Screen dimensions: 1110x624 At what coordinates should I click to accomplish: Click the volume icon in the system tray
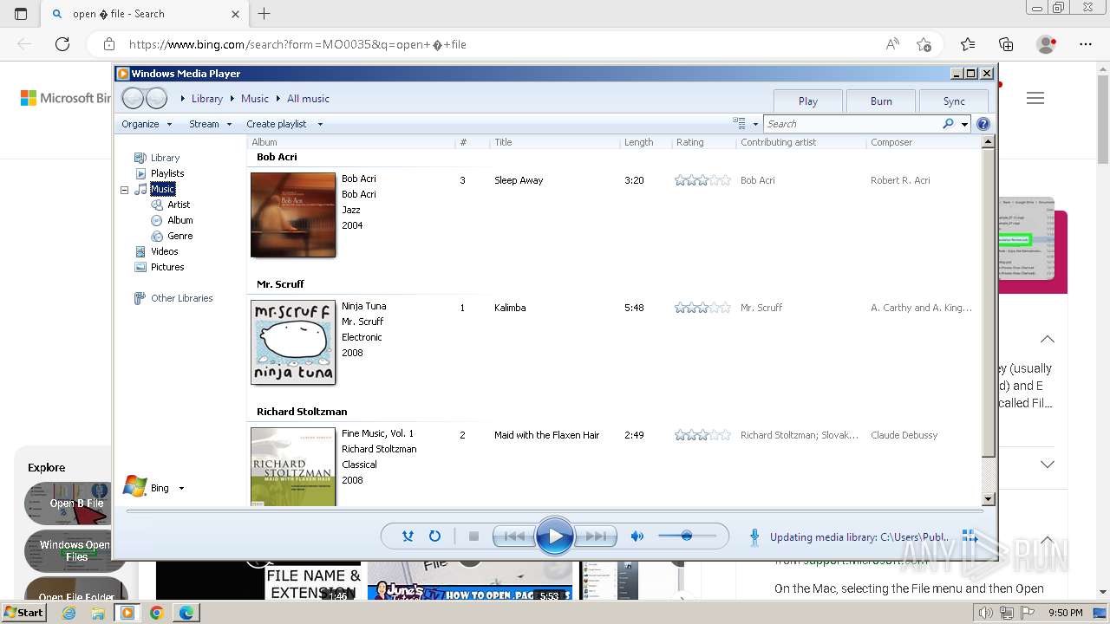[x=985, y=613]
